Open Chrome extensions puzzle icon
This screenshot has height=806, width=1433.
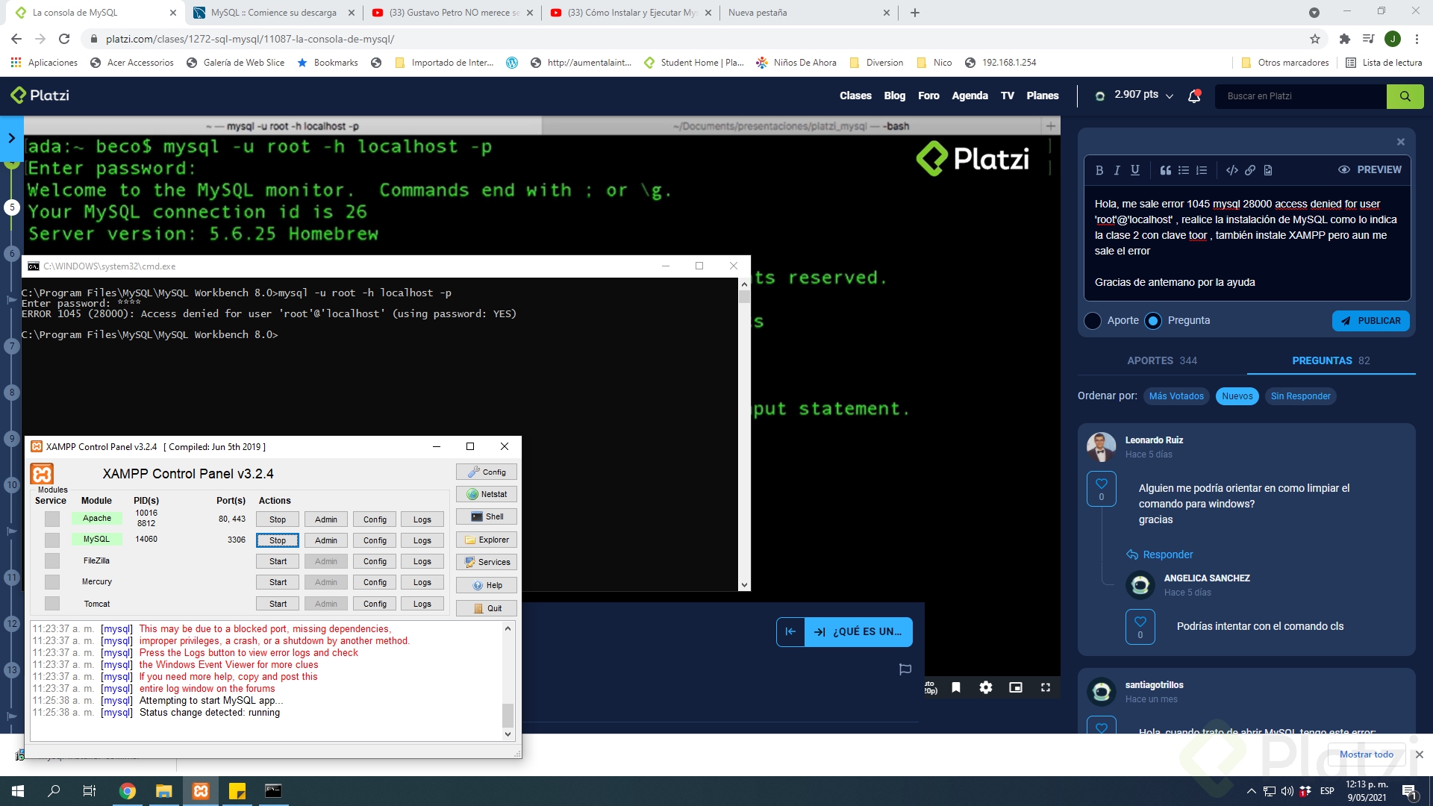pos(1344,39)
